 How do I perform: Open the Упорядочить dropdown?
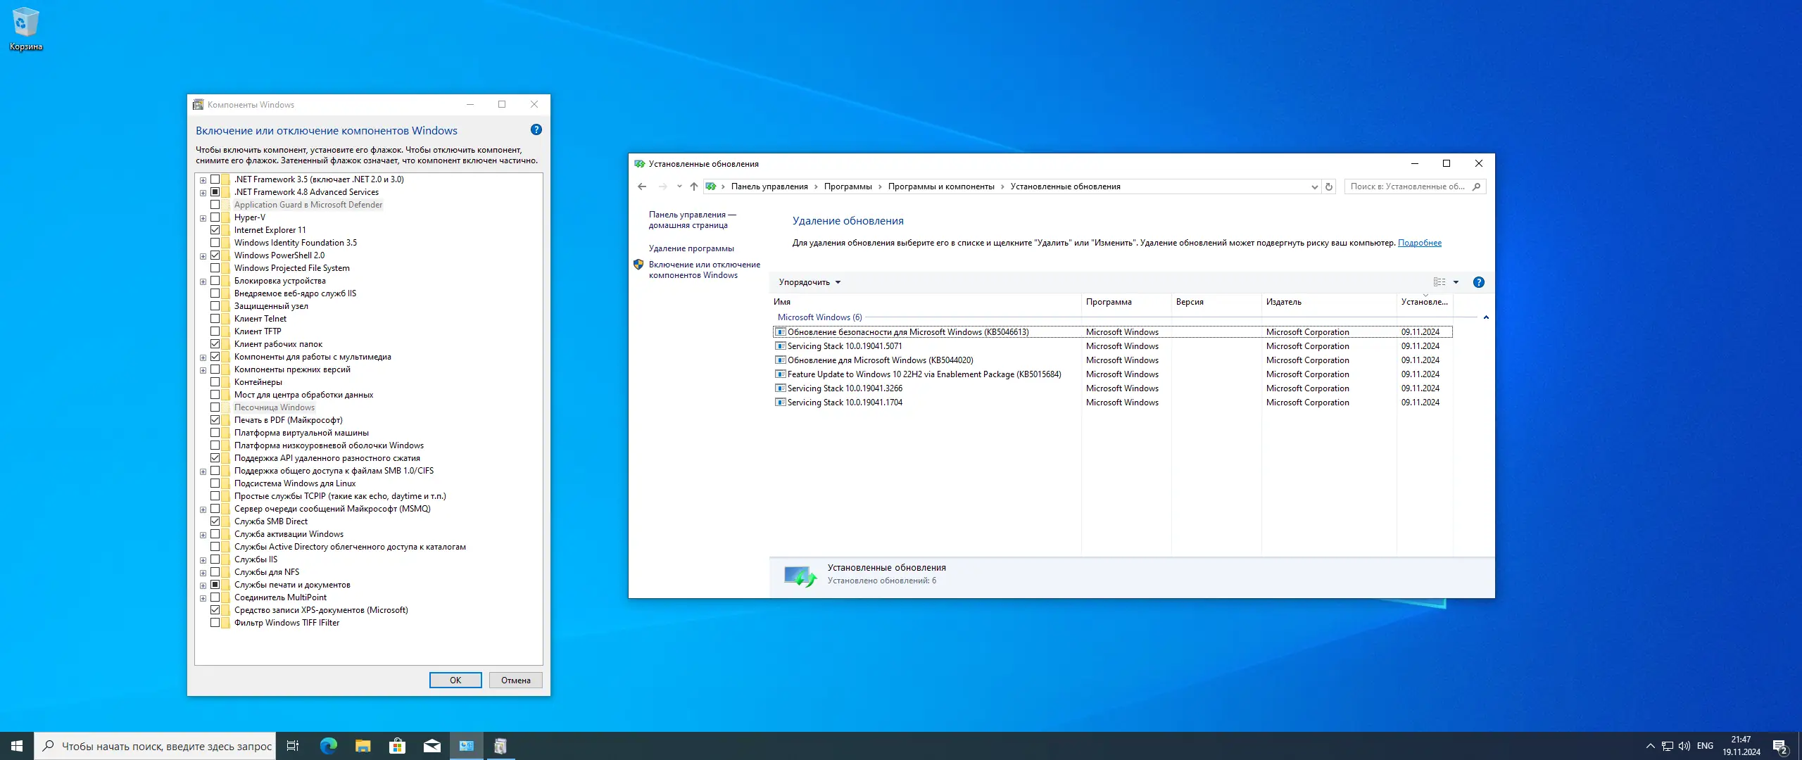point(809,282)
